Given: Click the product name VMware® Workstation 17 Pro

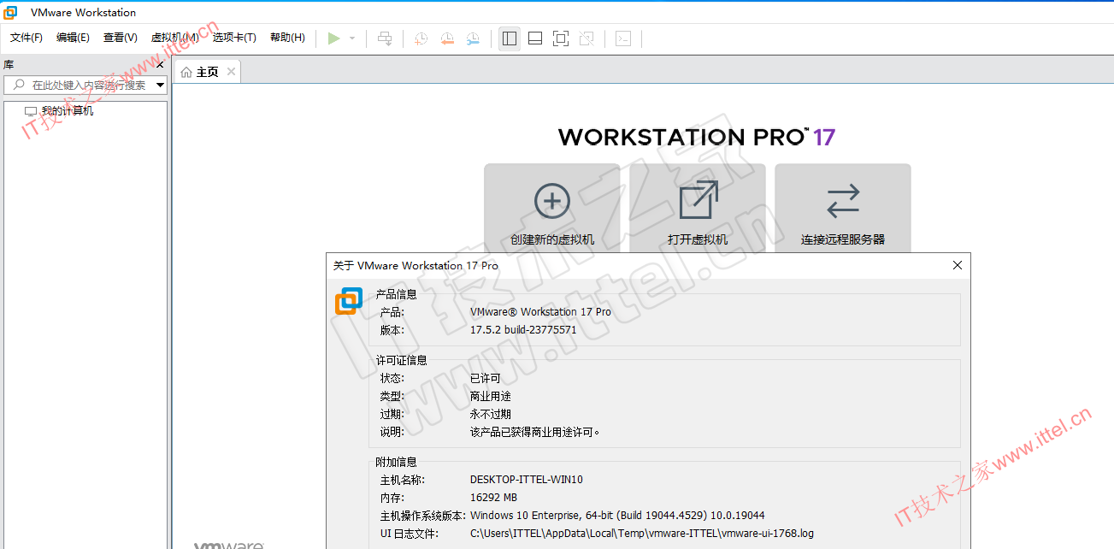Looking at the screenshot, I should tap(540, 312).
